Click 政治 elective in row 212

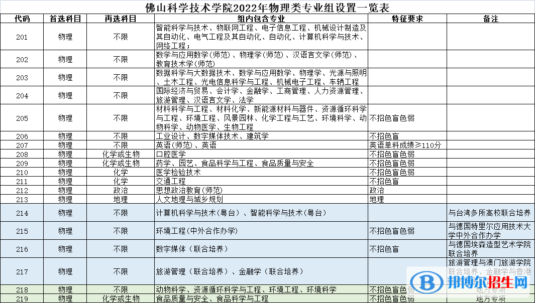click(121, 190)
